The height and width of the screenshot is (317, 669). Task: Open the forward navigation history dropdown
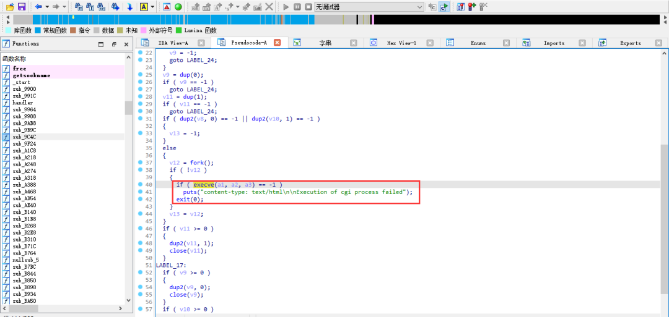(64, 6)
